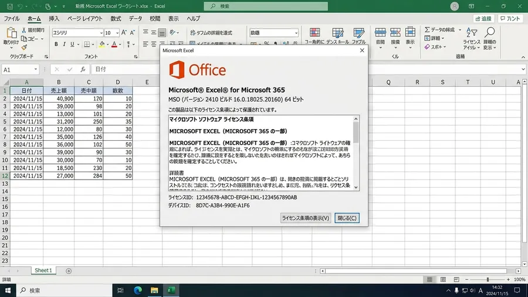
Task: Click the sort and filter icon
Action: pyautogui.click(x=472, y=32)
